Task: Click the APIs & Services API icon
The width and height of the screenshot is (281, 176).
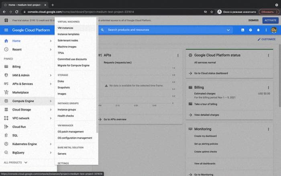Action: (6, 84)
